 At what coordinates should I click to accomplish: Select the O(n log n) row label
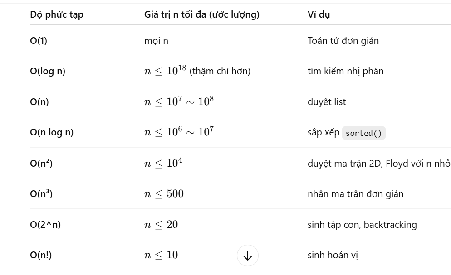point(52,132)
